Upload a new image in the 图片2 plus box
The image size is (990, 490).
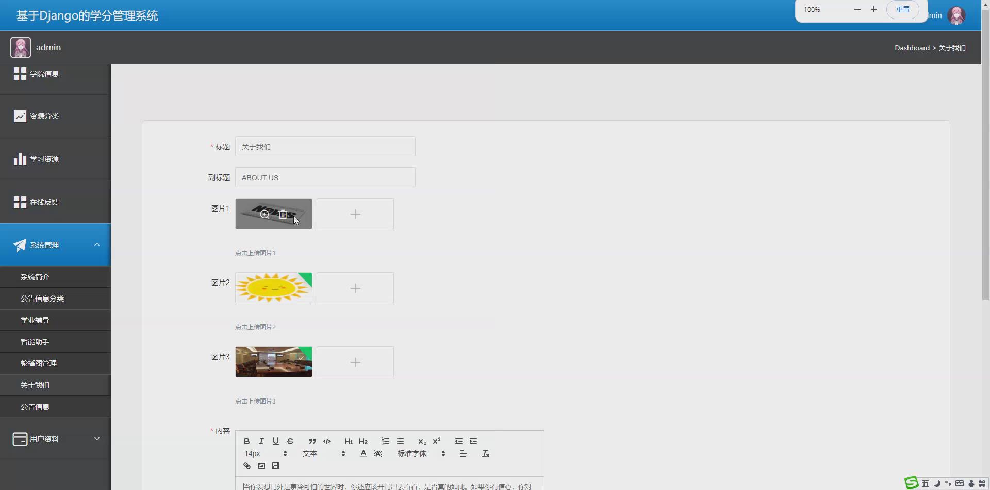(355, 288)
